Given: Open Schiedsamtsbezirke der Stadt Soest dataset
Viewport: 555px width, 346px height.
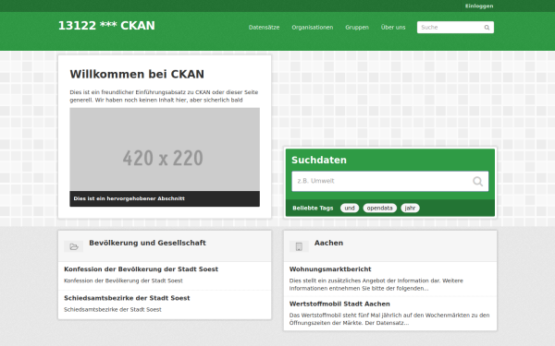Looking at the screenshot, I should [127, 298].
